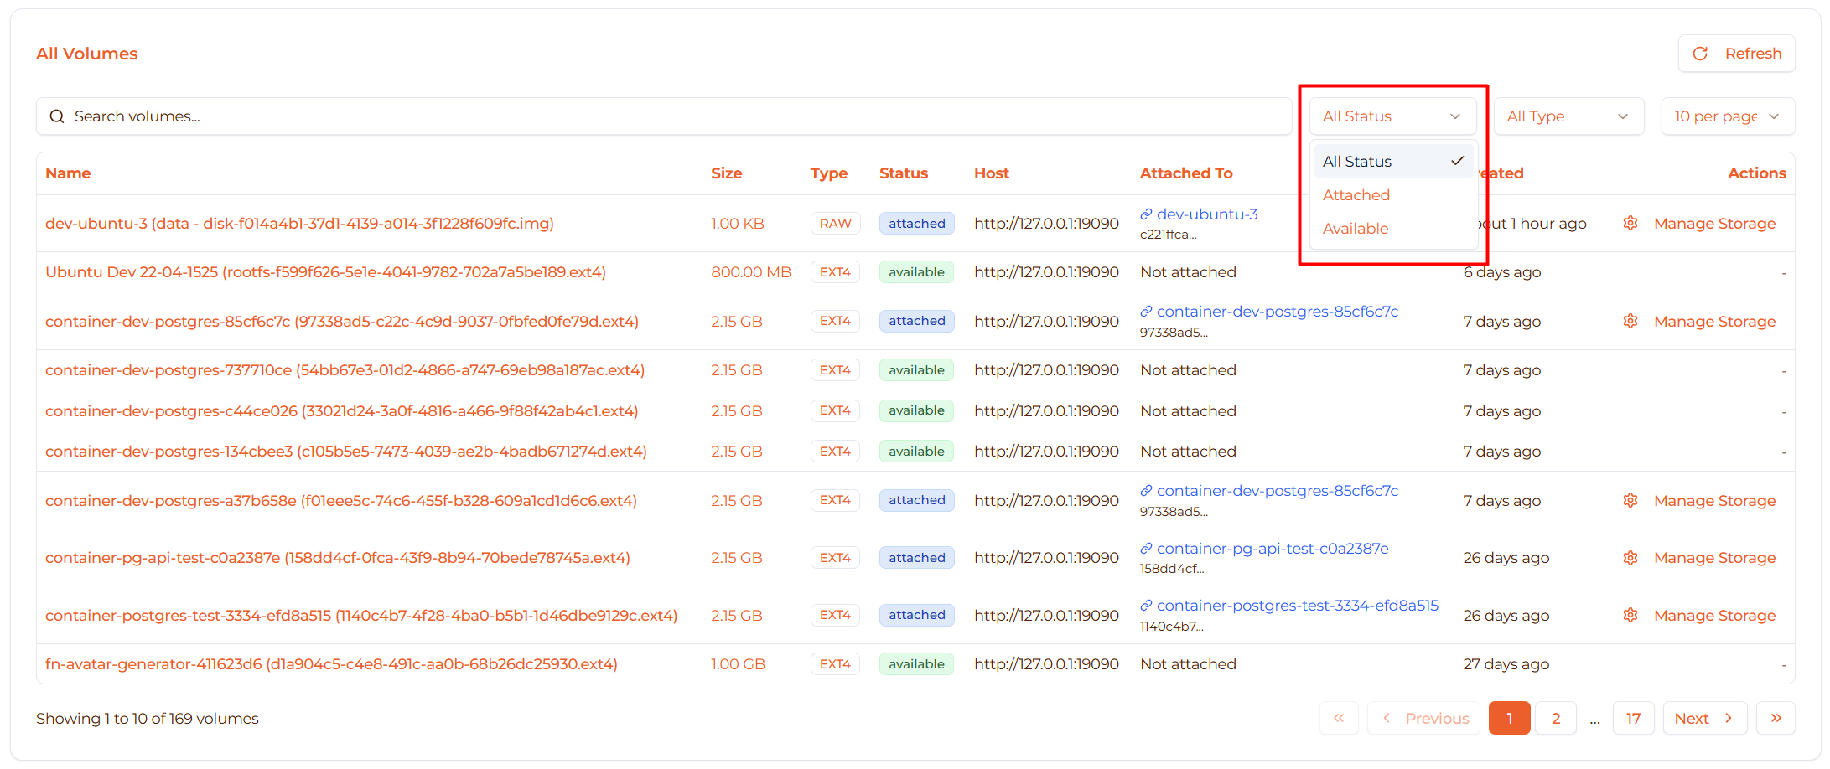Click chain icon next to dev-ubuntu-3 attachment
The width and height of the screenshot is (1830, 769).
coord(1145,214)
